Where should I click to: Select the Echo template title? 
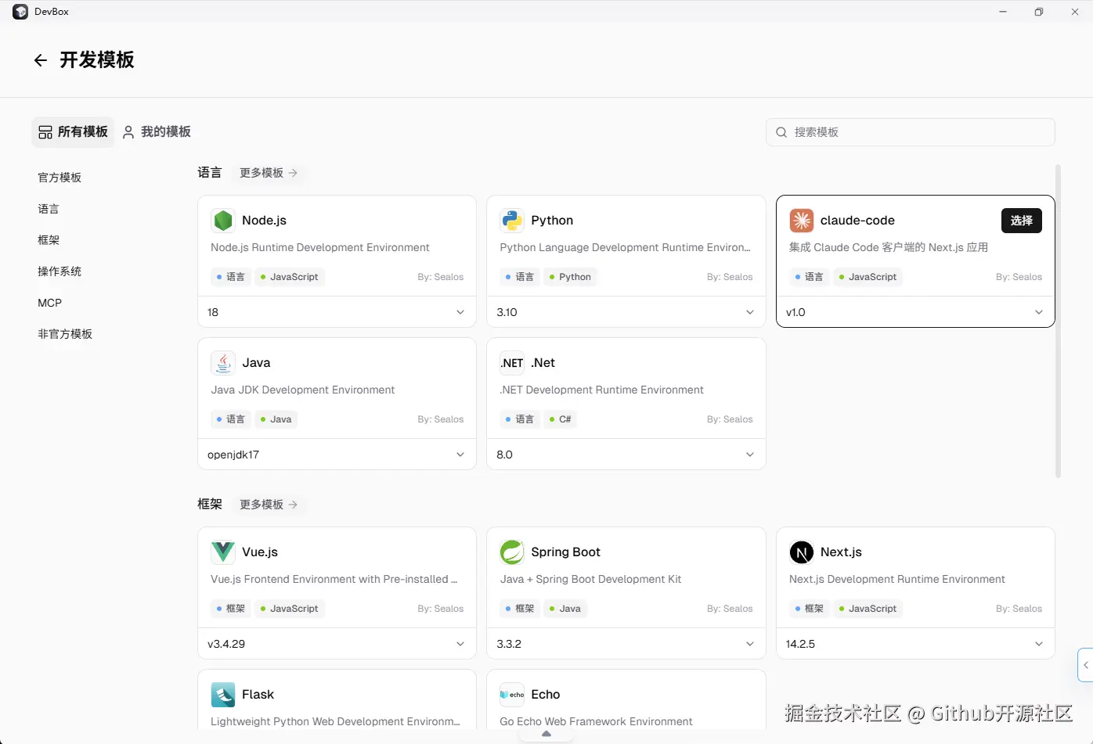click(x=545, y=695)
